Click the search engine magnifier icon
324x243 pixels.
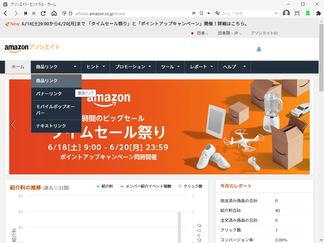click(218, 13)
